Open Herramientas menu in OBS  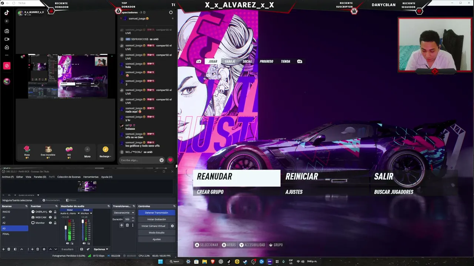point(91,177)
